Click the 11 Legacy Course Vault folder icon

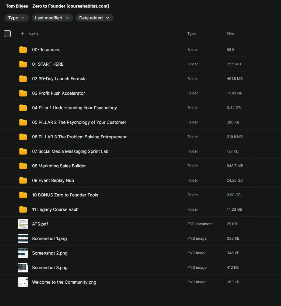[23, 209]
